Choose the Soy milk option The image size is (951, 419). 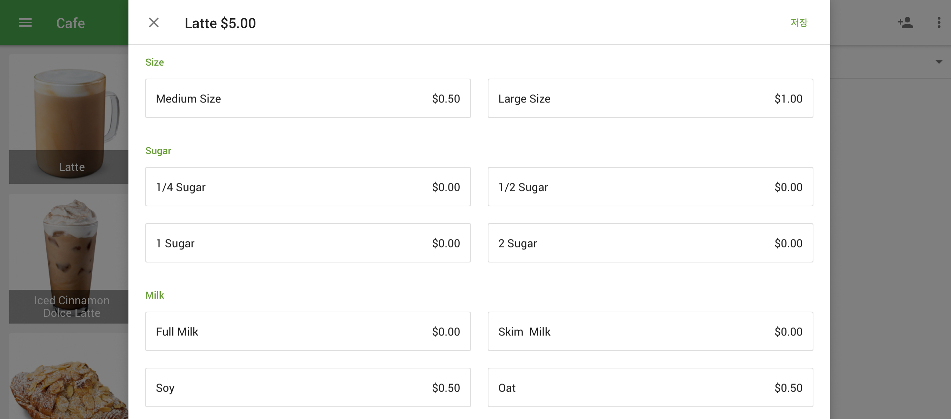(307, 388)
